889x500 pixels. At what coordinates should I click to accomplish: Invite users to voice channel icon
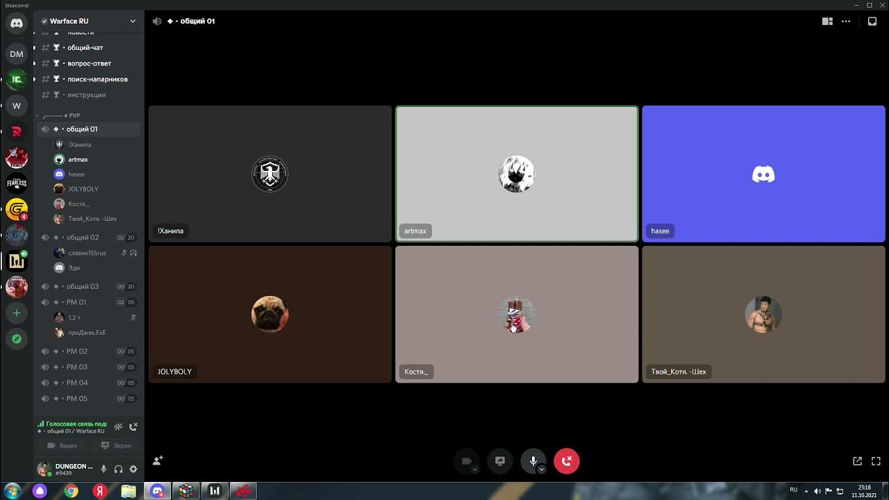pyautogui.click(x=158, y=460)
